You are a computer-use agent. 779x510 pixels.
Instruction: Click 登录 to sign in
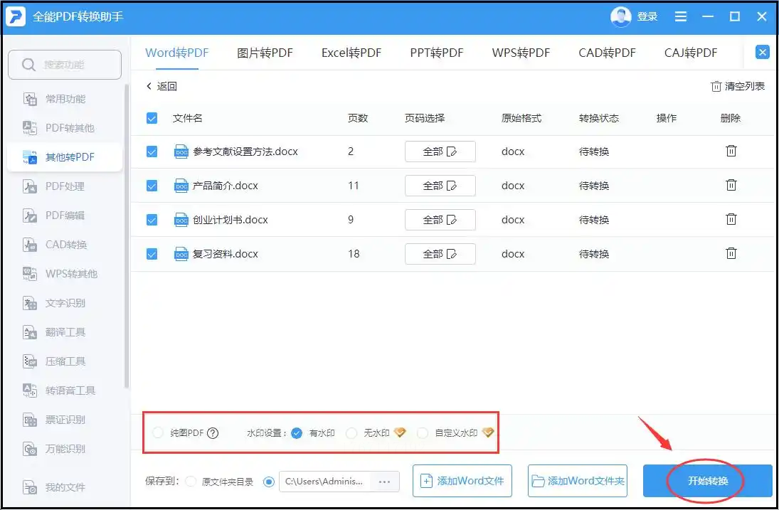pos(647,16)
